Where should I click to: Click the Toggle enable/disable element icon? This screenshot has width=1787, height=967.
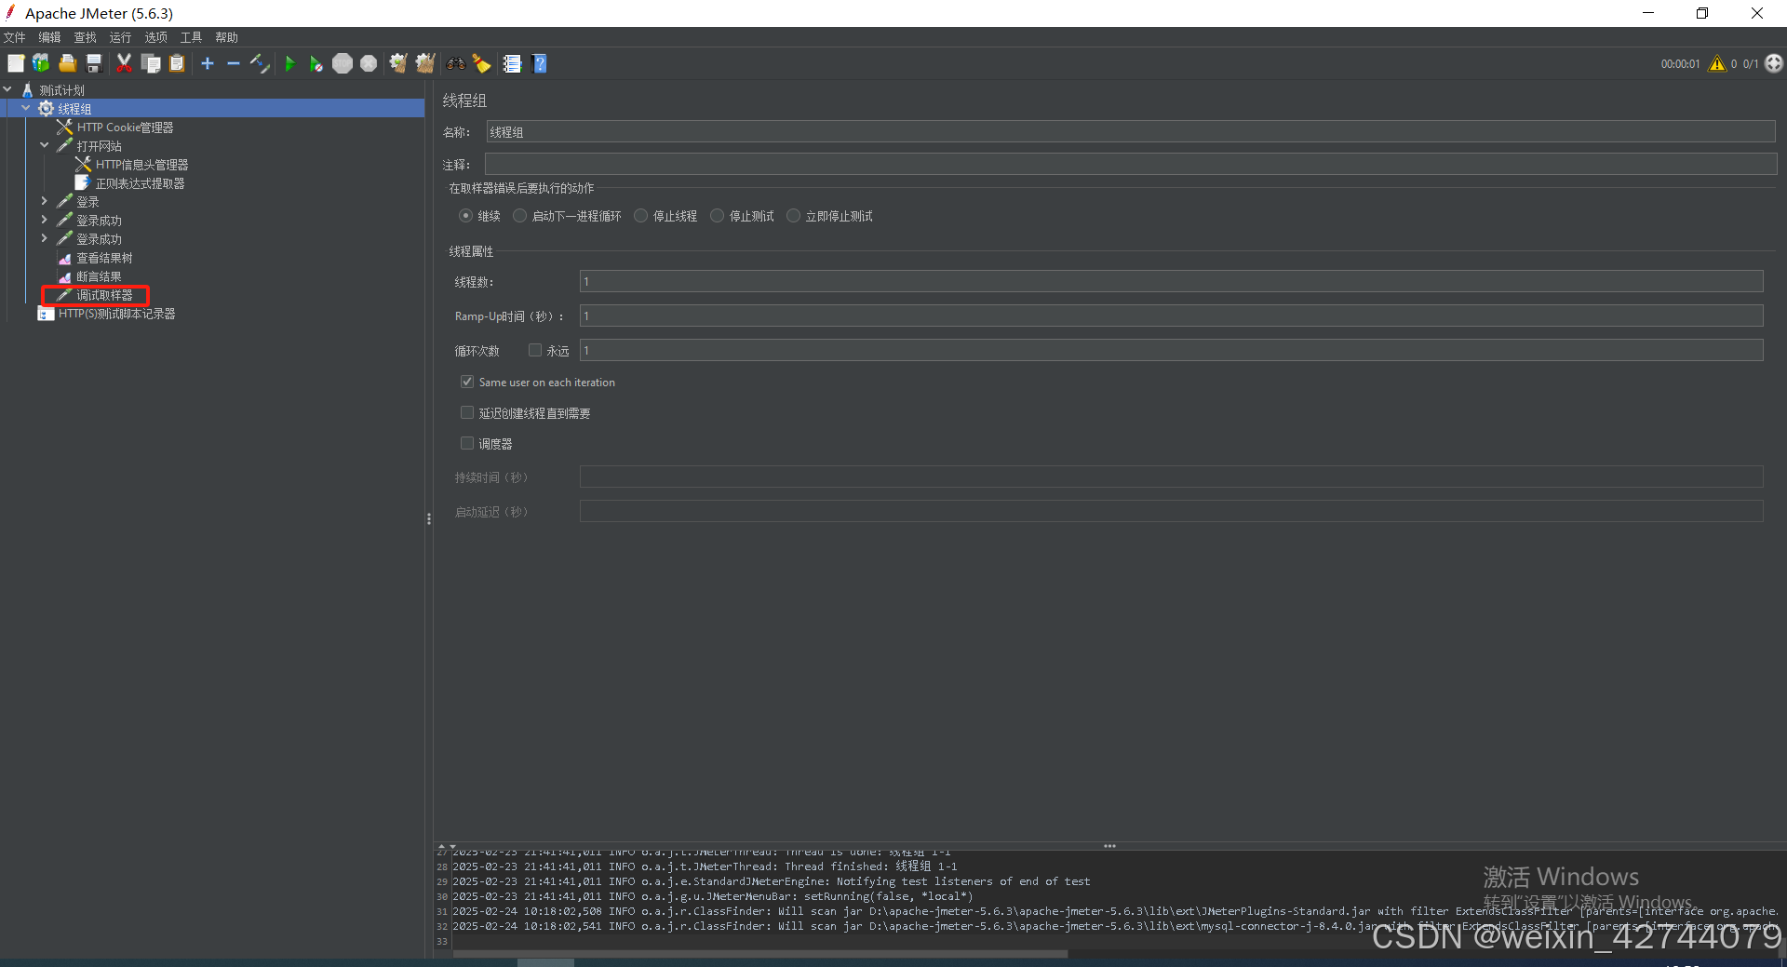[x=260, y=63]
